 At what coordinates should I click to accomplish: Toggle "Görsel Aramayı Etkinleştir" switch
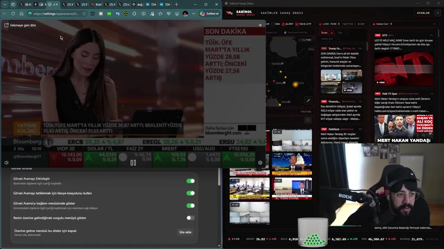coord(190,181)
